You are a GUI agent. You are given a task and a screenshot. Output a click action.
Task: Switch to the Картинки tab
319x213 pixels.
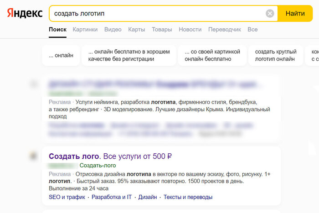pos(85,30)
